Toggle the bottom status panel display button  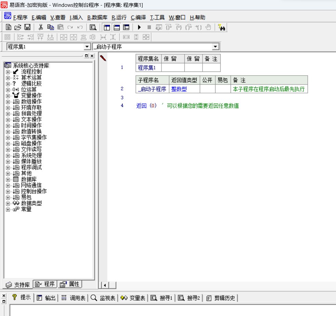[117, 27]
